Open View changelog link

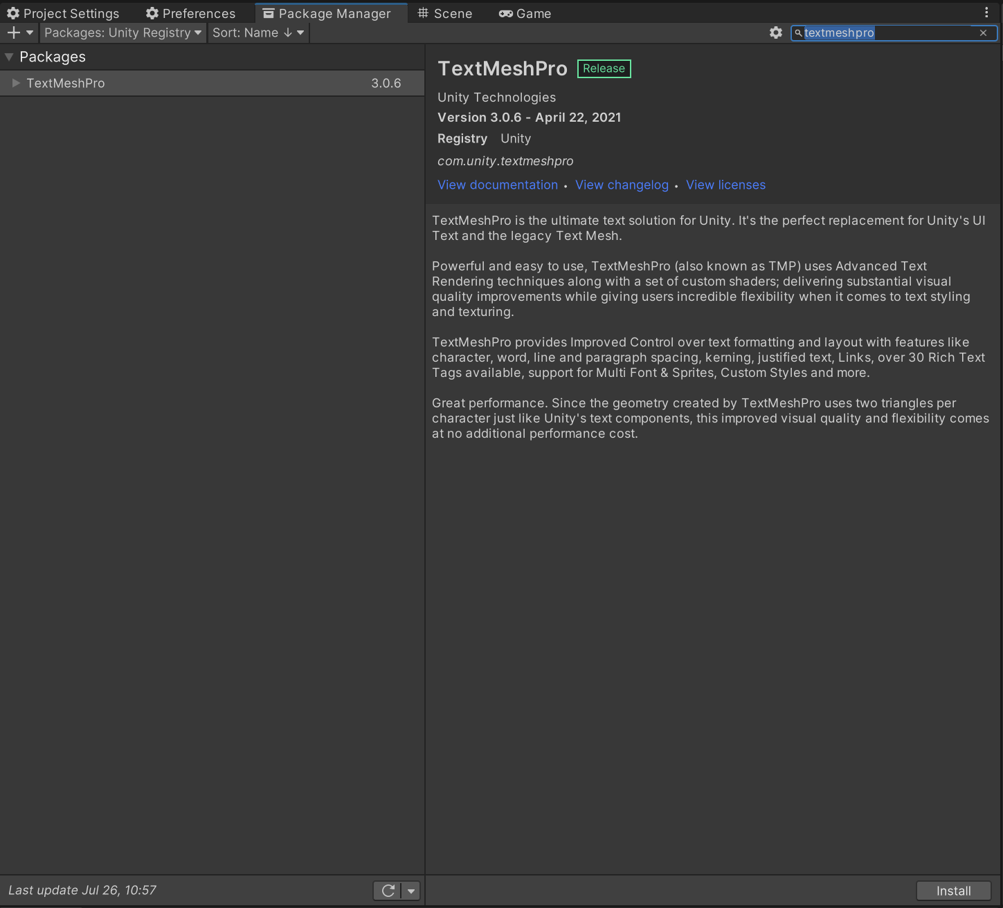click(622, 185)
